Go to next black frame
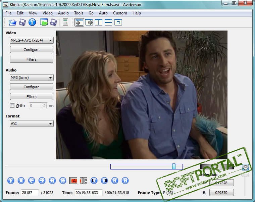Viewport: 255px width, 202px height. click(104, 181)
